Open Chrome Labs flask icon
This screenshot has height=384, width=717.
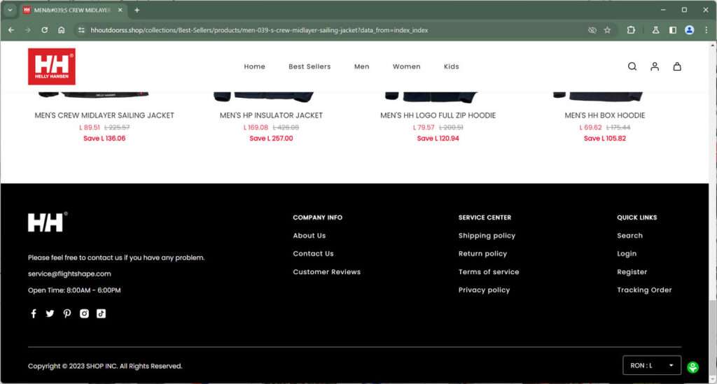[655, 30]
